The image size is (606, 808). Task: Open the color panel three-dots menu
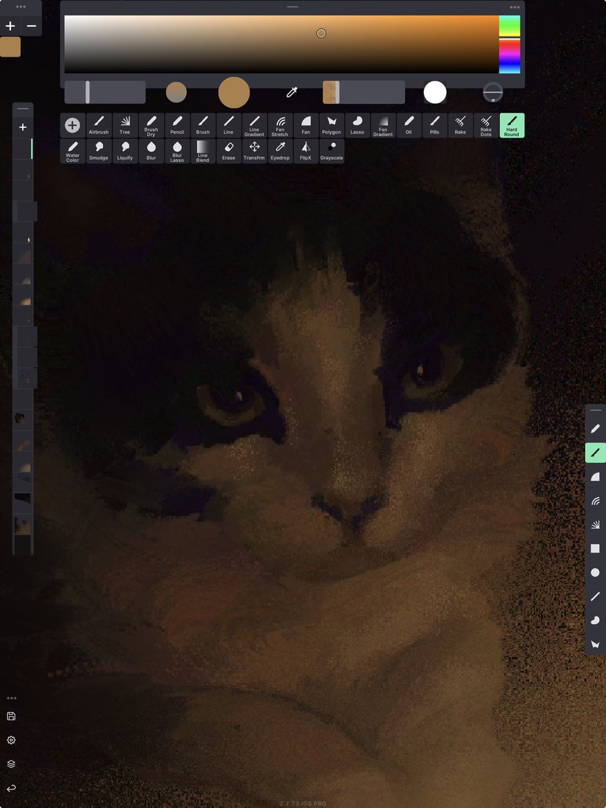[515, 7]
